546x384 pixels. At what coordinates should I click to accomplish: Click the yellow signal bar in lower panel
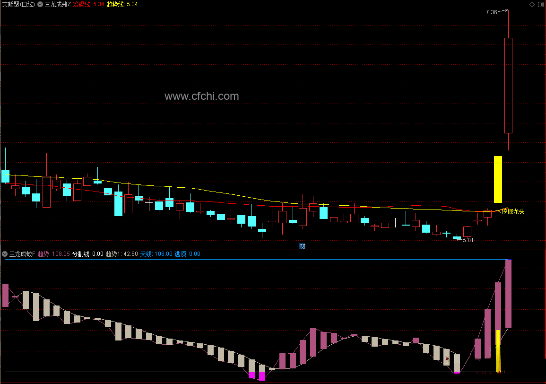[498, 351]
